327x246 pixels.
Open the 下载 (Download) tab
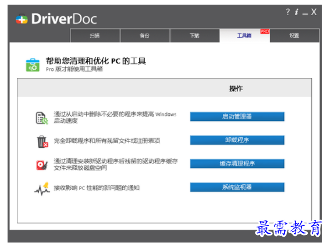click(194, 35)
